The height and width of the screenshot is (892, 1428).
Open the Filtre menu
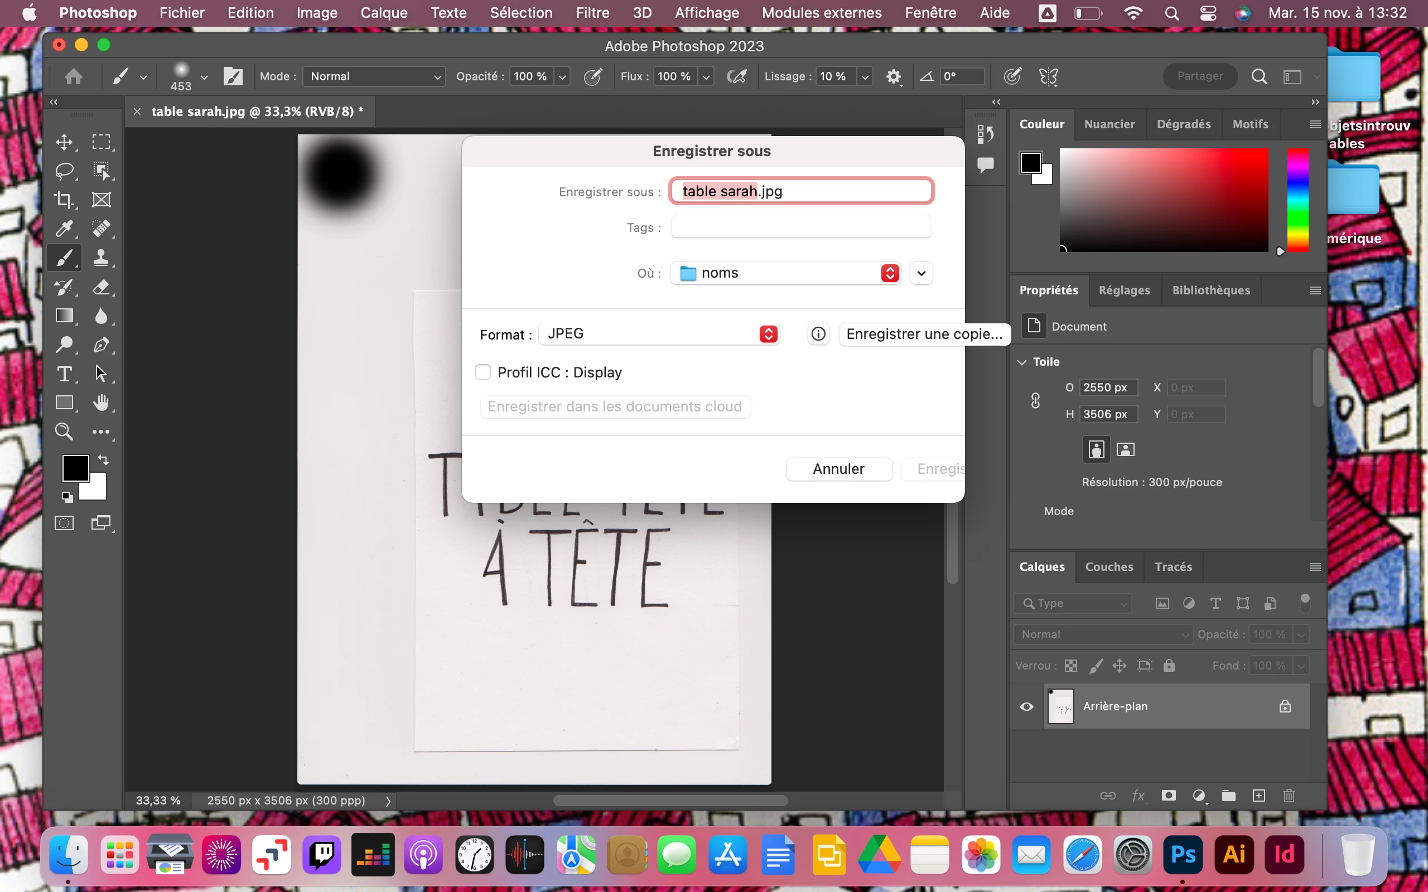coord(592,12)
